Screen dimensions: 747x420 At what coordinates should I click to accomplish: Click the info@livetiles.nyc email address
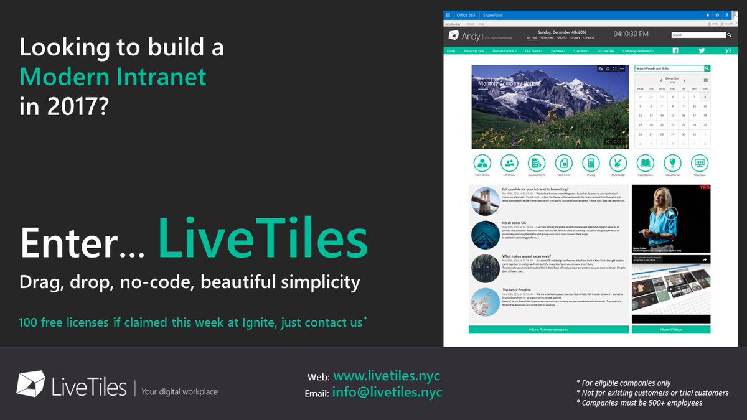pos(387,392)
